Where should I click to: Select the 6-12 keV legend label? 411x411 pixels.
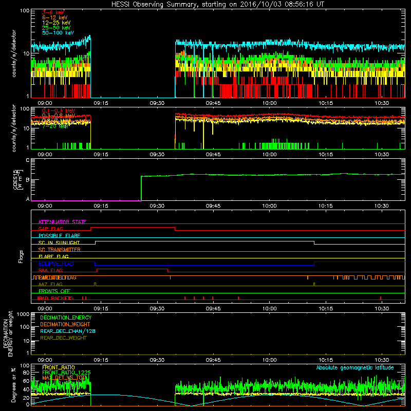55,17
